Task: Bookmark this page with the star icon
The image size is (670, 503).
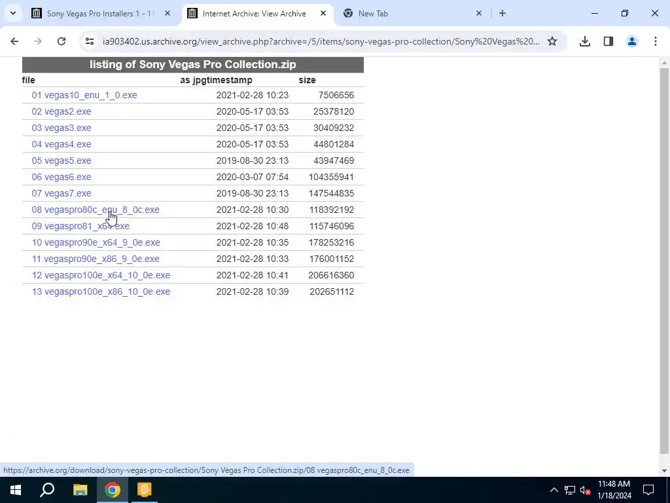Action: point(552,41)
